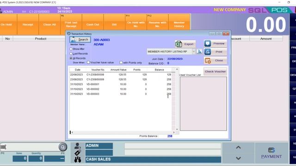Click the CASH SALES customer bar

pyautogui.click(x=153, y=160)
